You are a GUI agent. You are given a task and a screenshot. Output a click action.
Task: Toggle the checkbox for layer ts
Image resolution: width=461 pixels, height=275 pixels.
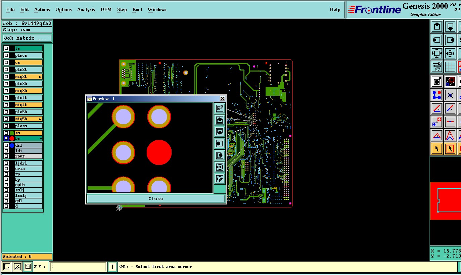pyautogui.click(x=6, y=48)
